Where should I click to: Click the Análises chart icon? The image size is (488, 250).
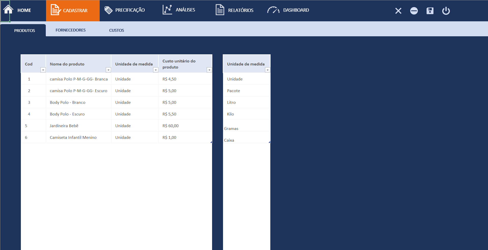[x=167, y=10]
